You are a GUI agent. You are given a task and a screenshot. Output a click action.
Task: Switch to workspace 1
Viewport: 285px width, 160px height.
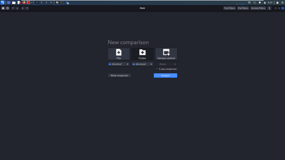pyautogui.click(x=37, y=3)
